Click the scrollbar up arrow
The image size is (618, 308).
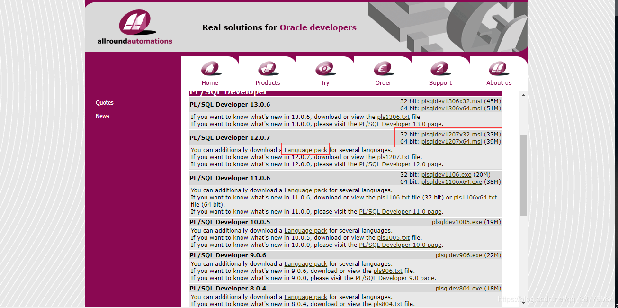pyautogui.click(x=523, y=95)
